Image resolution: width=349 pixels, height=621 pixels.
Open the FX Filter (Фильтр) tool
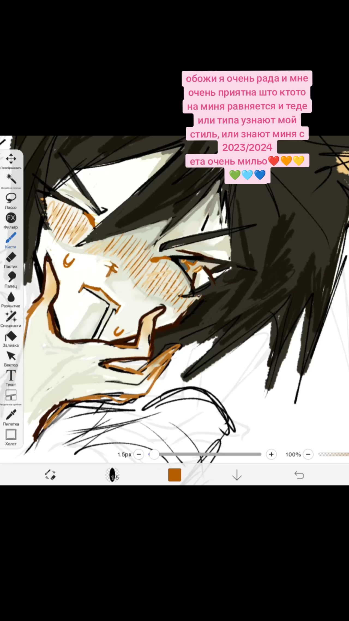click(x=11, y=221)
